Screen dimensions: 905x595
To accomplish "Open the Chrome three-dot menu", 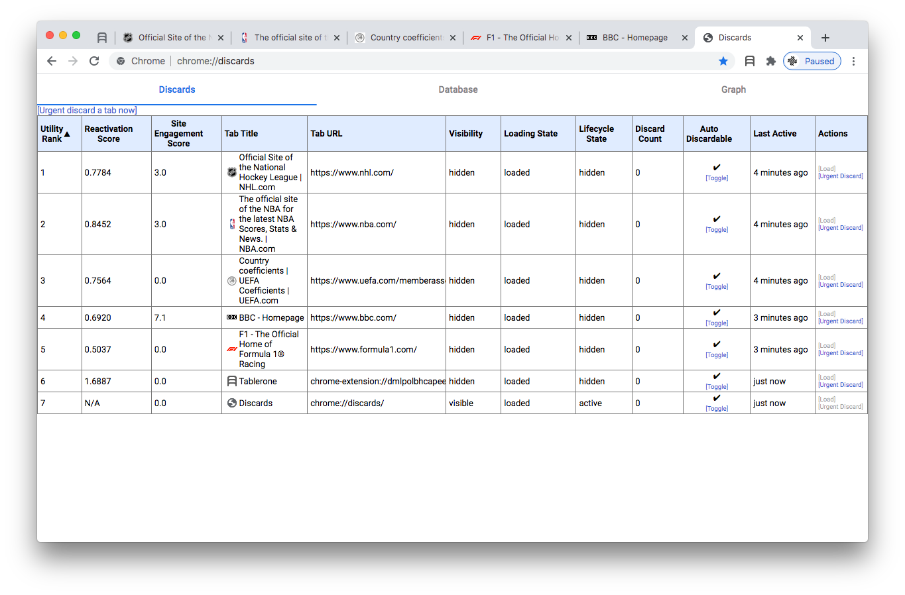I will click(853, 61).
